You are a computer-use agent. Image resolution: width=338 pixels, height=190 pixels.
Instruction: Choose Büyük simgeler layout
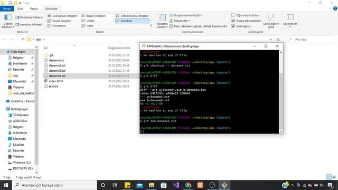pyautogui.click(x=94, y=16)
